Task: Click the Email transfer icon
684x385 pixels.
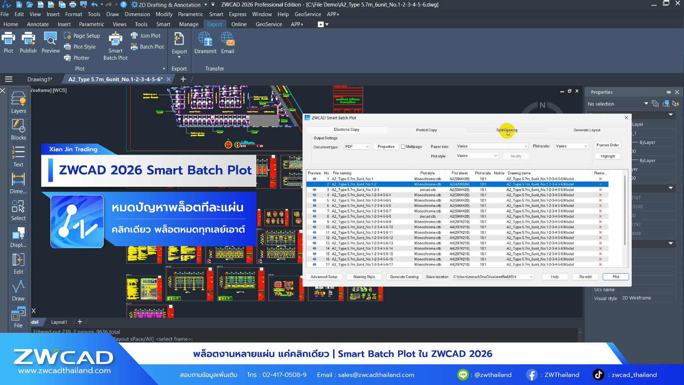Action: (227, 42)
